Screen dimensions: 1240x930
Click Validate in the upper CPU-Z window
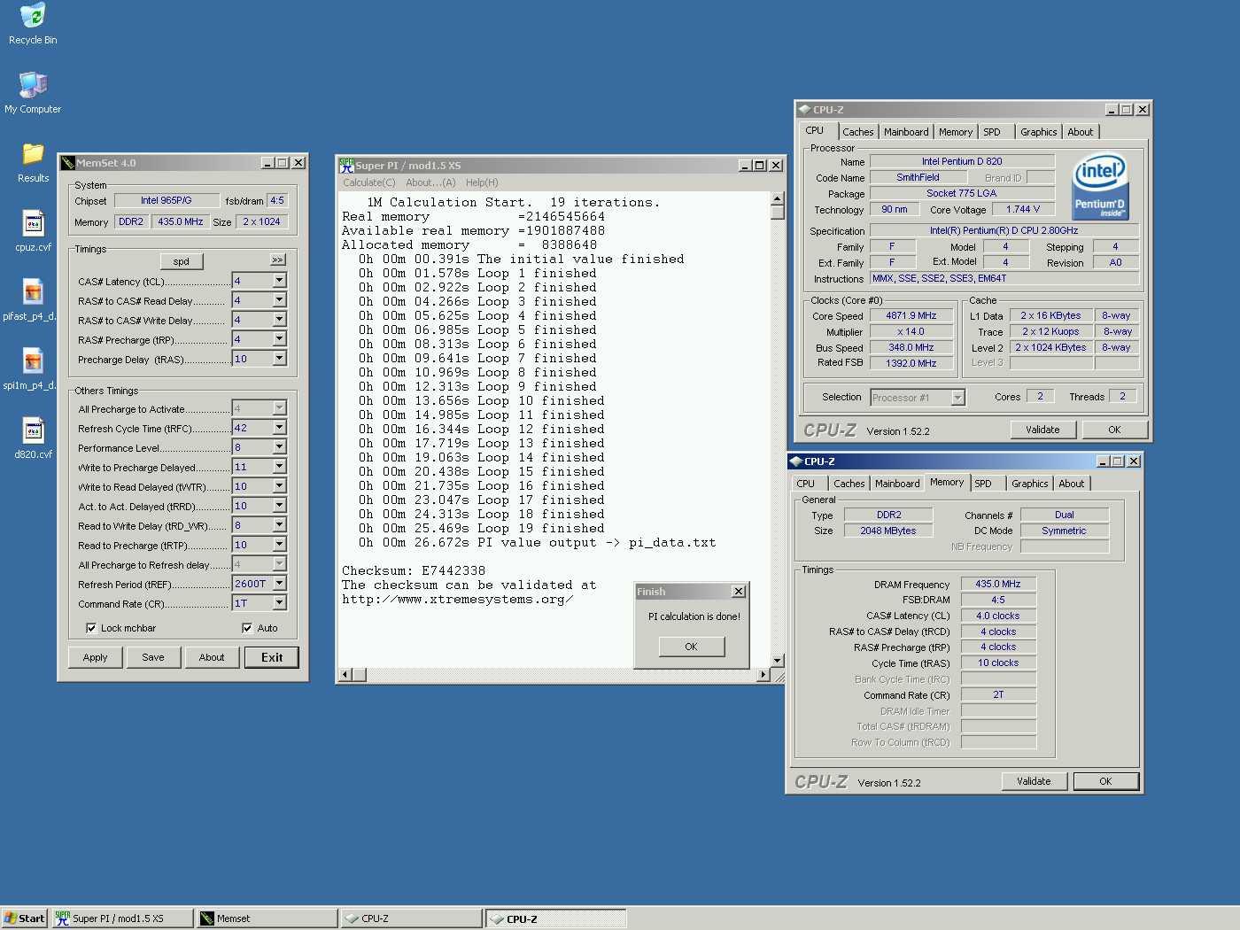[1042, 430]
